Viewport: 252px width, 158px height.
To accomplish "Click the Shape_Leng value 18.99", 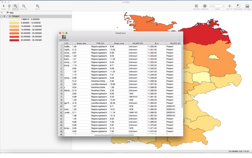I will [x=119, y=84].
